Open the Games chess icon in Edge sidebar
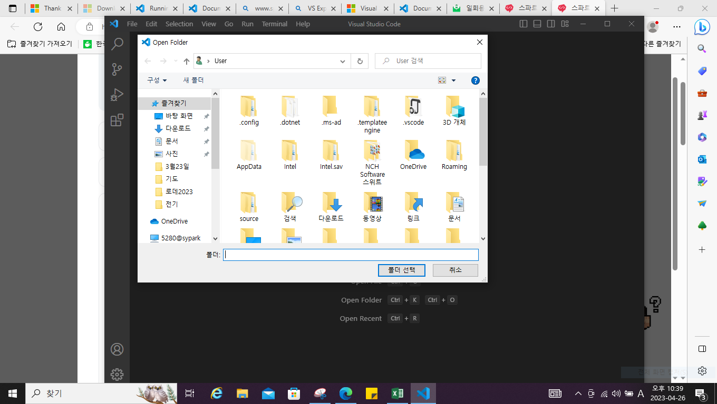The image size is (717, 404). click(702, 115)
